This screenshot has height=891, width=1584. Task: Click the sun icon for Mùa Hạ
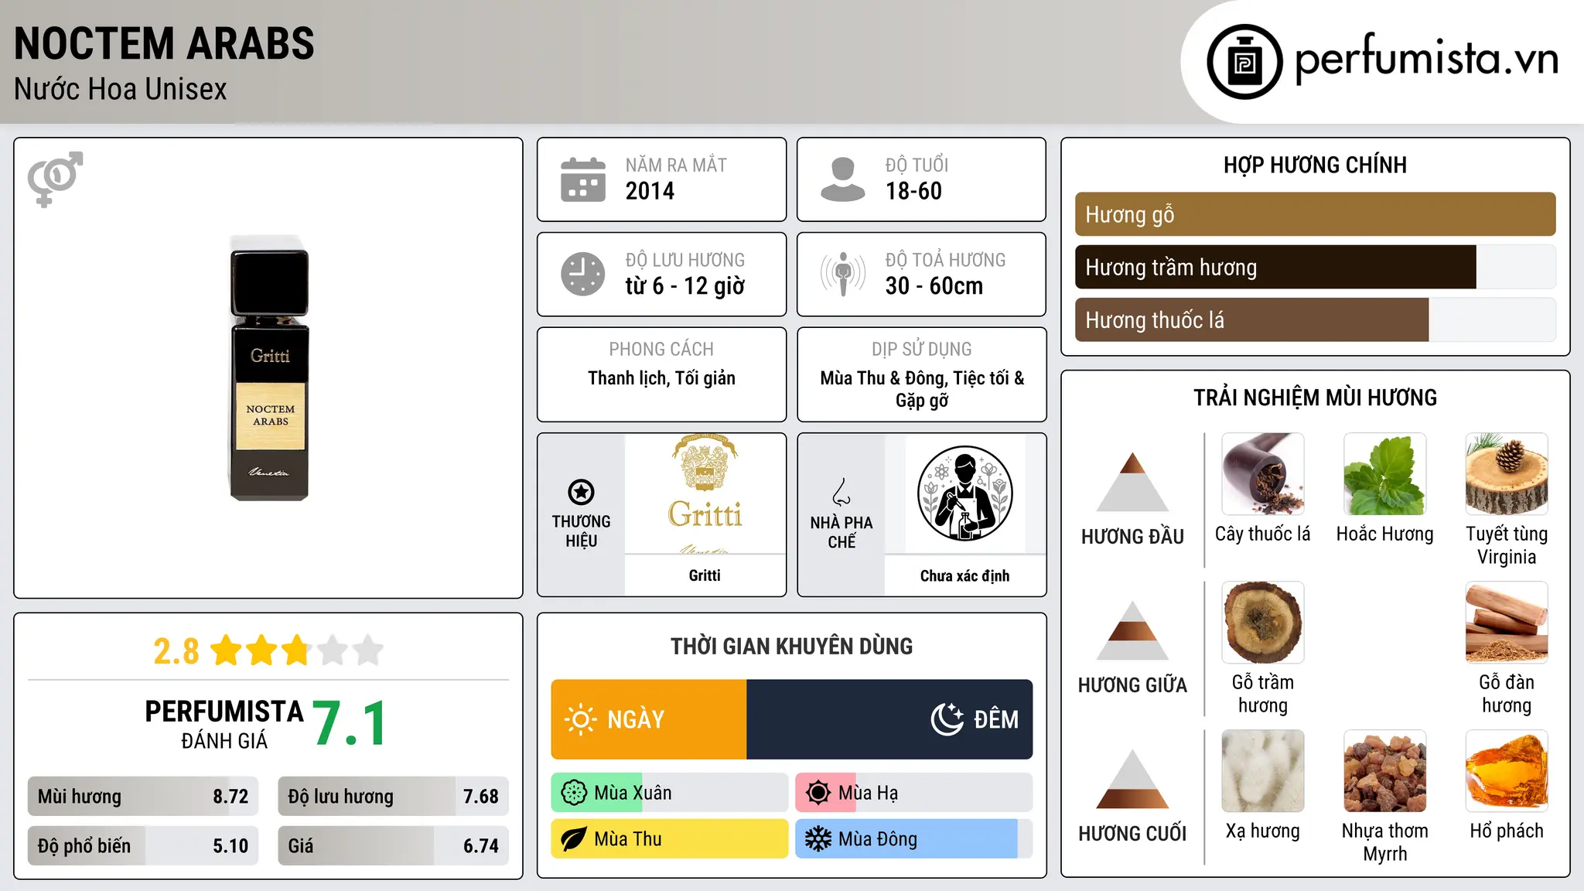(x=818, y=793)
